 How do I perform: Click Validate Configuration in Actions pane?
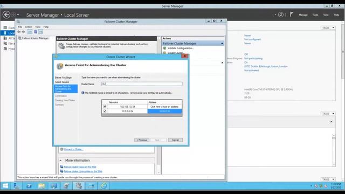[181, 48]
